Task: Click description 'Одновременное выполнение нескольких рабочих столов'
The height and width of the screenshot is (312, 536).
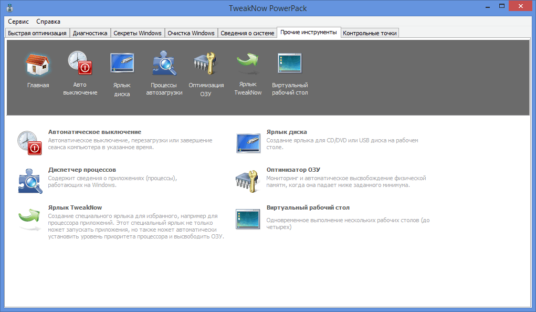Action: [x=348, y=223]
